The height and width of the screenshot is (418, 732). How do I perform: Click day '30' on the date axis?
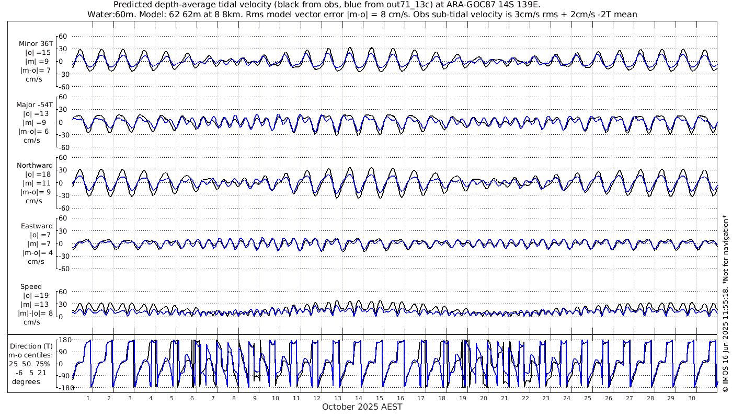(692, 398)
